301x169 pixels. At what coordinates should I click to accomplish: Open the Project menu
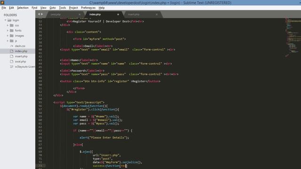pyautogui.click(x=73, y=8)
